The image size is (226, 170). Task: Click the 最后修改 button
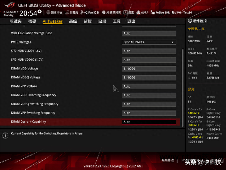coord(168,160)
